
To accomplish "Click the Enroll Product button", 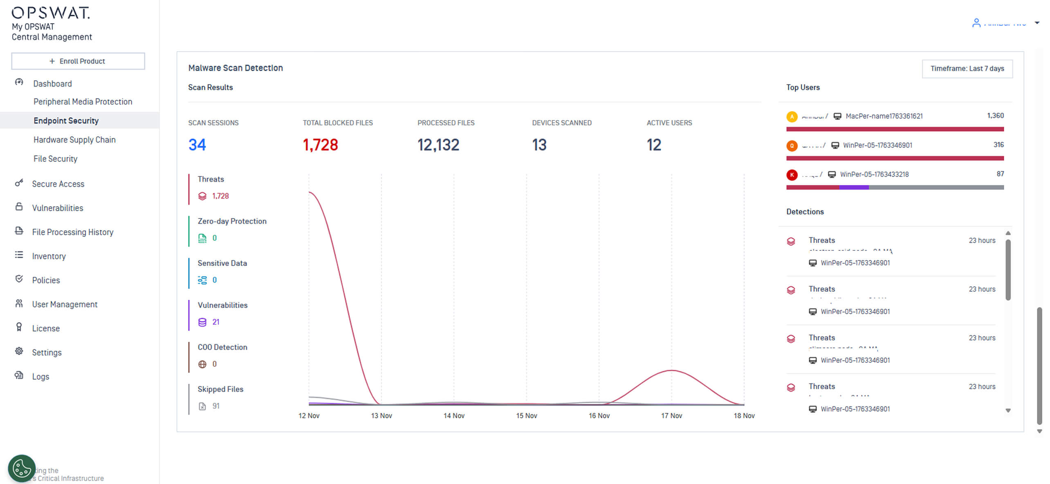I will pos(78,61).
